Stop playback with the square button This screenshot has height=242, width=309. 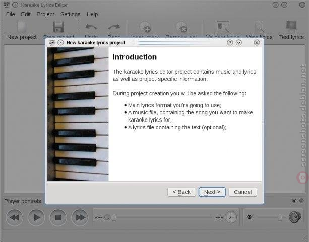point(58,218)
